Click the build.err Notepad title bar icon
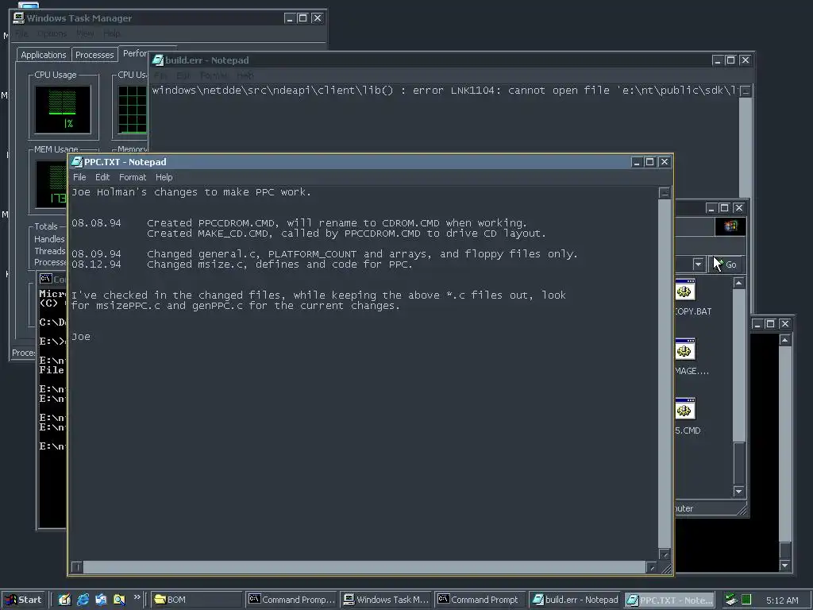The height and width of the screenshot is (610, 813). pos(158,60)
